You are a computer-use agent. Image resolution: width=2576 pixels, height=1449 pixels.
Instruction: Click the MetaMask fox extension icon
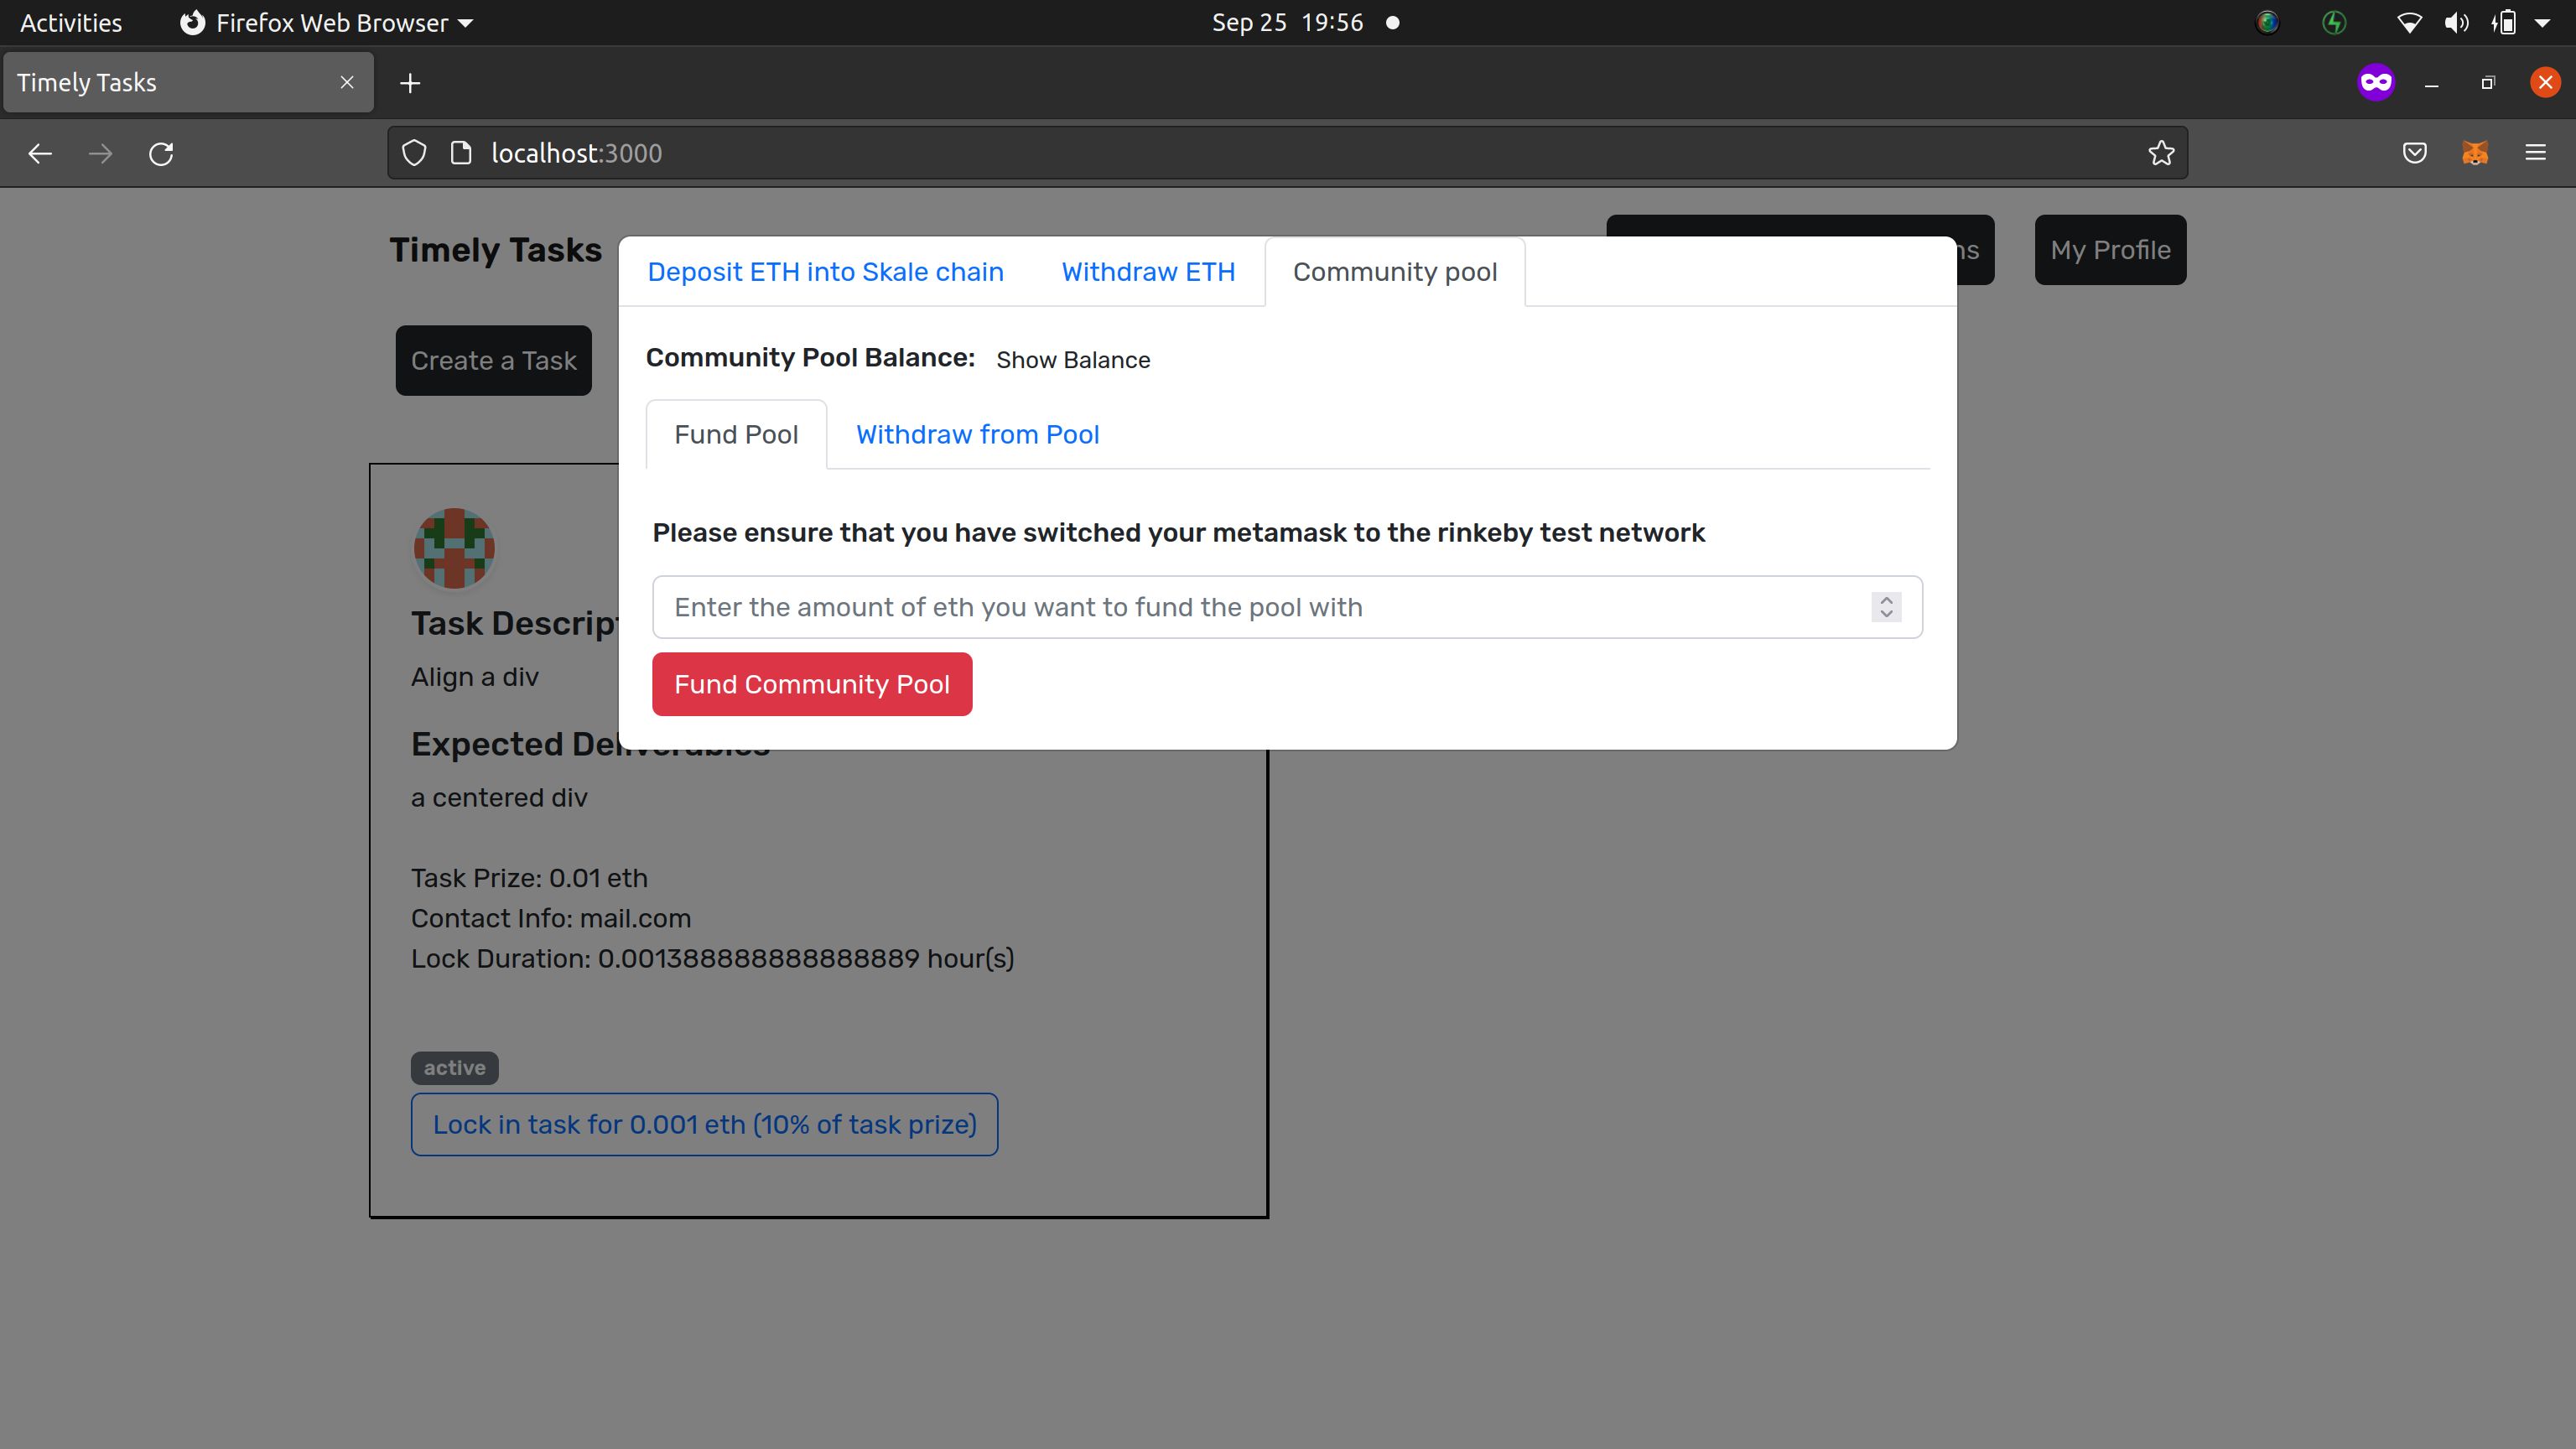click(2475, 154)
